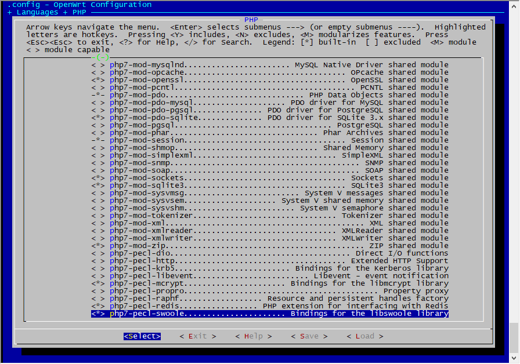This screenshot has width=520, height=364.
Task: Select the php7-pecl-raphf row
Action: click(x=270, y=299)
